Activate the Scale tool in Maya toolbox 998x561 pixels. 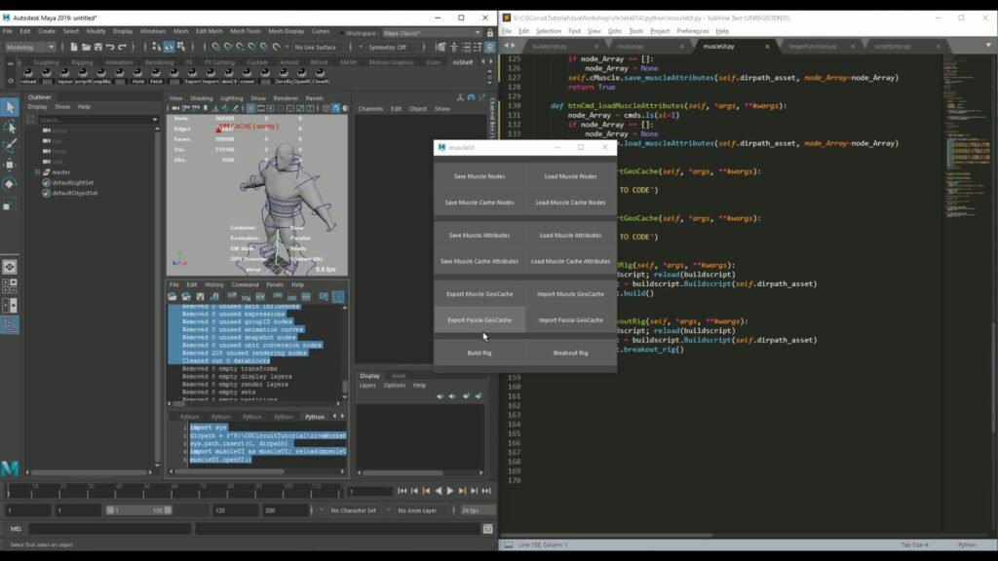tap(10, 204)
